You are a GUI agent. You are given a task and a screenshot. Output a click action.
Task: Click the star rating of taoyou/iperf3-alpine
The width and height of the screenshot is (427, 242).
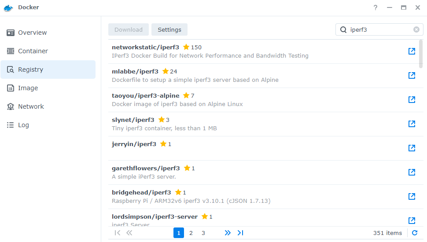(x=189, y=96)
